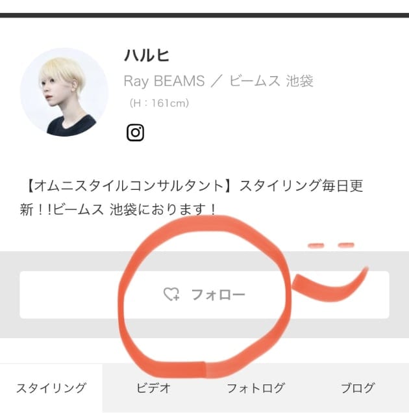Switch to the ビデオ tab
Image resolution: width=409 pixels, height=413 pixels.
coord(153,388)
